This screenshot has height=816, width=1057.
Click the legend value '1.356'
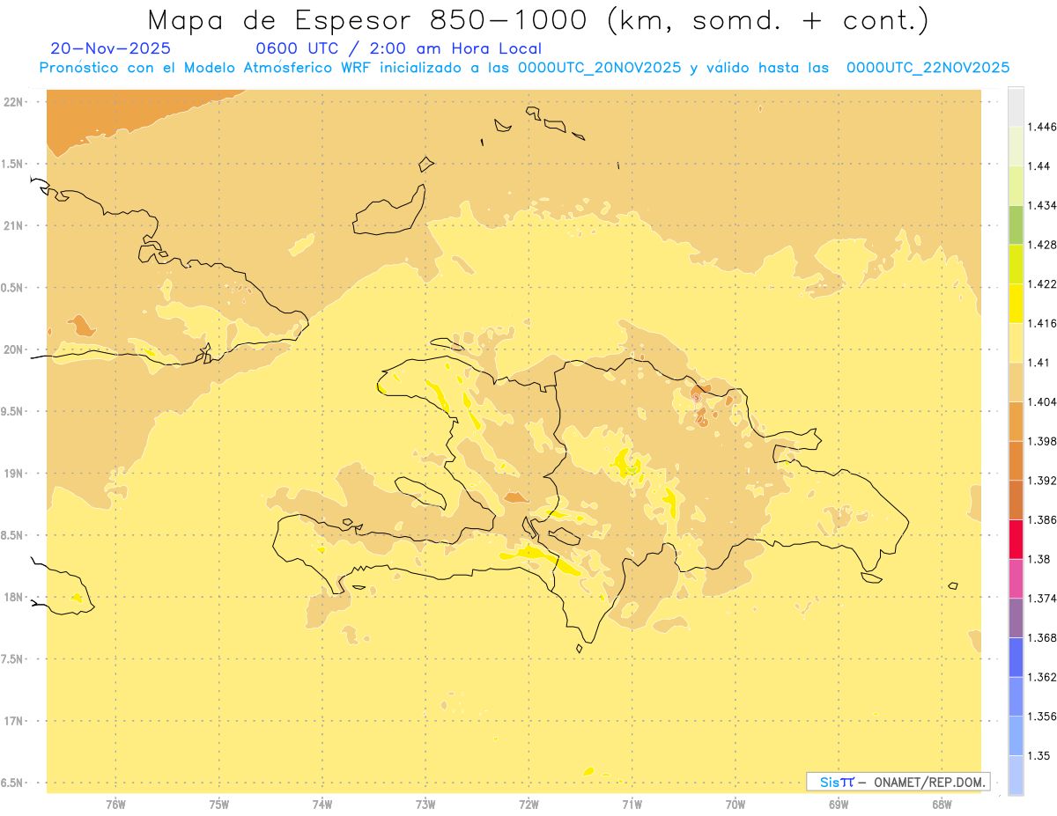(1043, 717)
